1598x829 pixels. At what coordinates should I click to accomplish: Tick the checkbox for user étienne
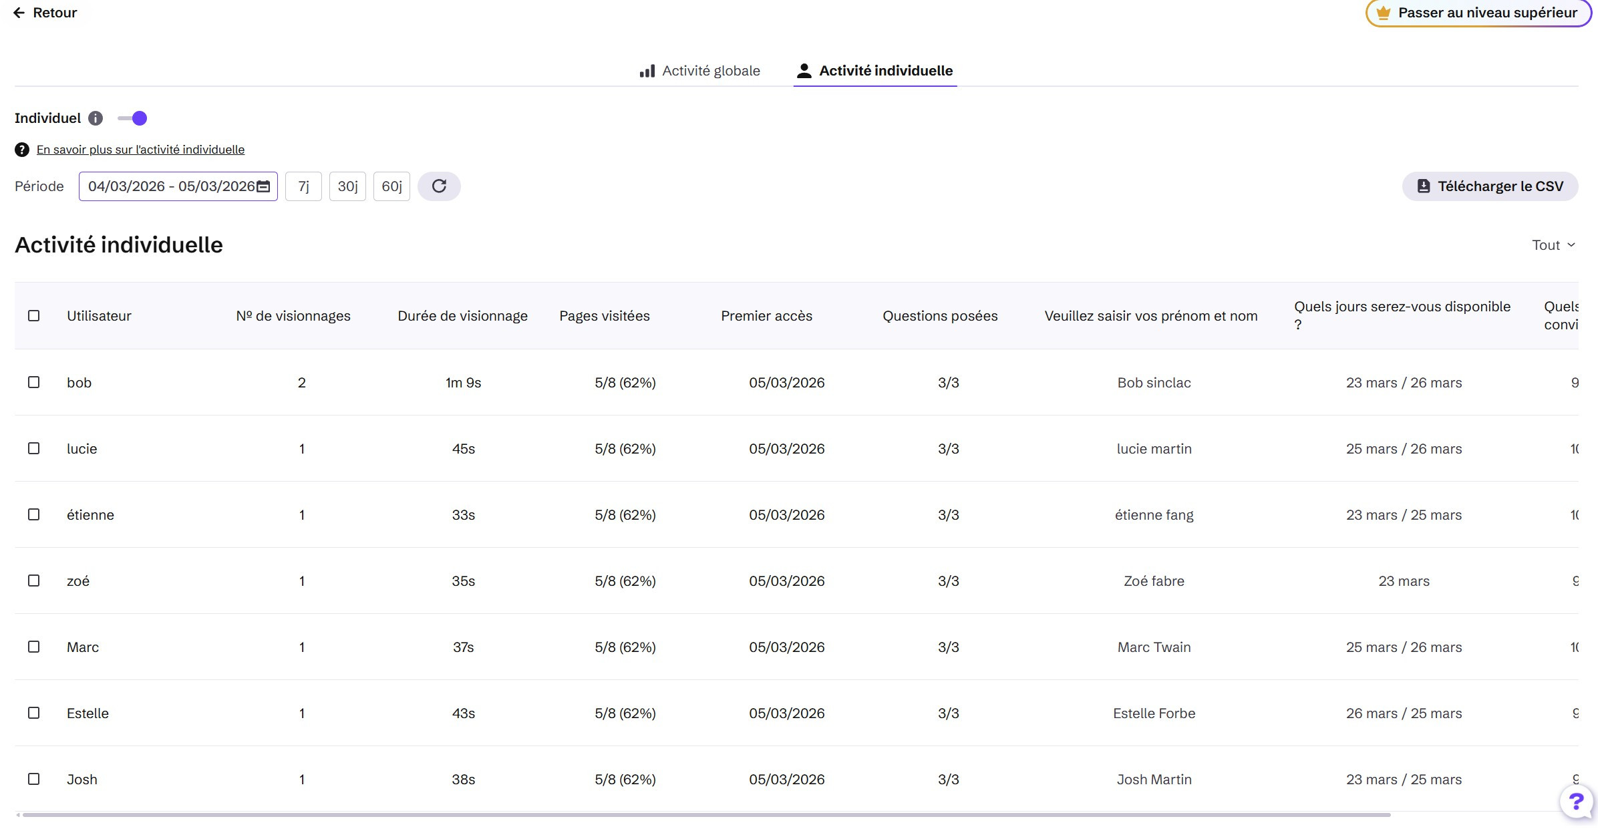34,514
